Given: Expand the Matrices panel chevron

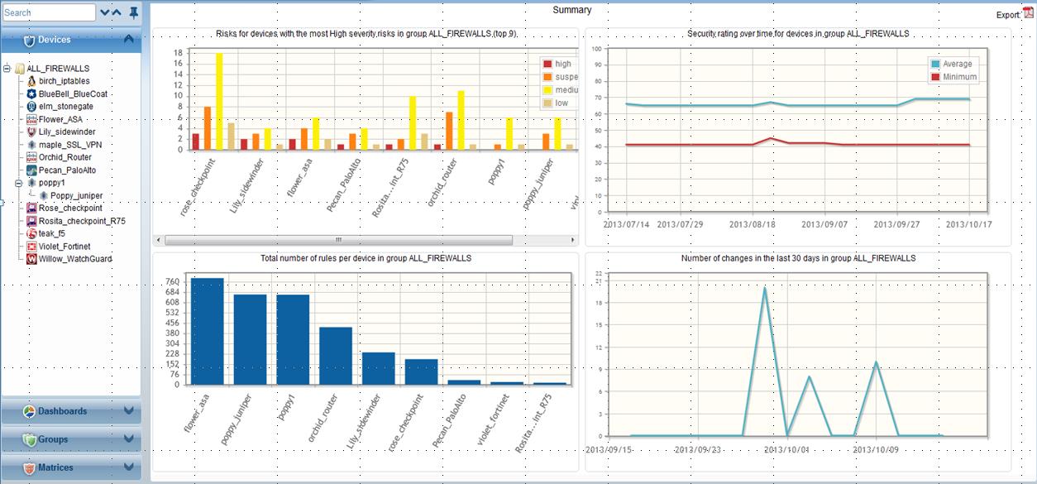Looking at the screenshot, I should pyautogui.click(x=128, y=467).
